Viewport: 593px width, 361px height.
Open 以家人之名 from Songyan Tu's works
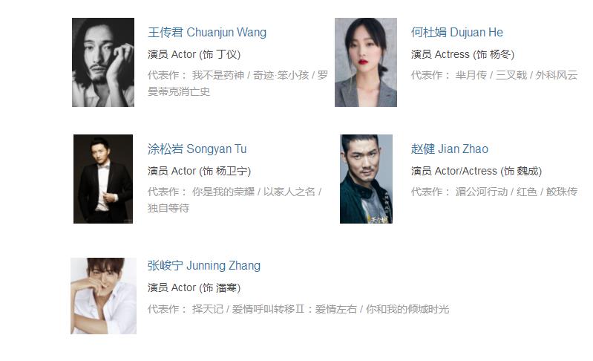pyautogui.click(x=289, y=192)
